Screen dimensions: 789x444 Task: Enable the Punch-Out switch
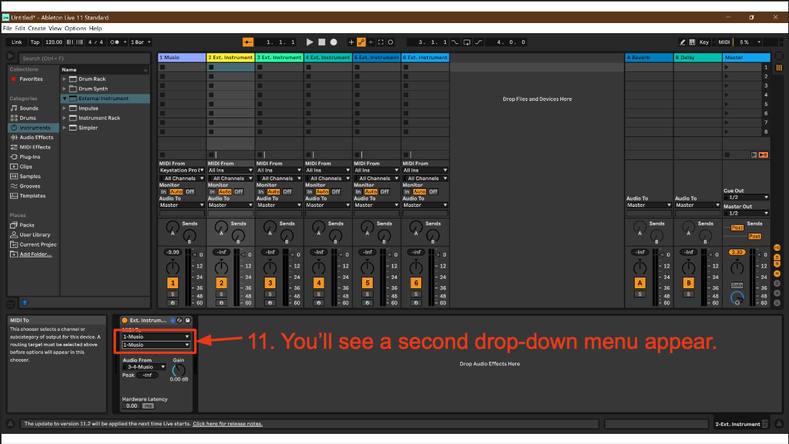click(x=479, y=43)
